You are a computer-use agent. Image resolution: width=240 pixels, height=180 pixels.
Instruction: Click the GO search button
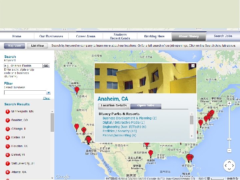click(x=46, y=66)
